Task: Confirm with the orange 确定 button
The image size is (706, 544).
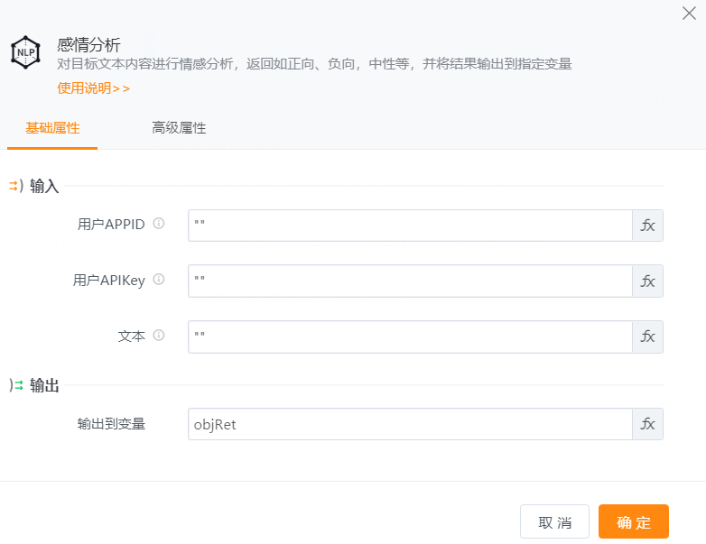Action: point(633,522)
